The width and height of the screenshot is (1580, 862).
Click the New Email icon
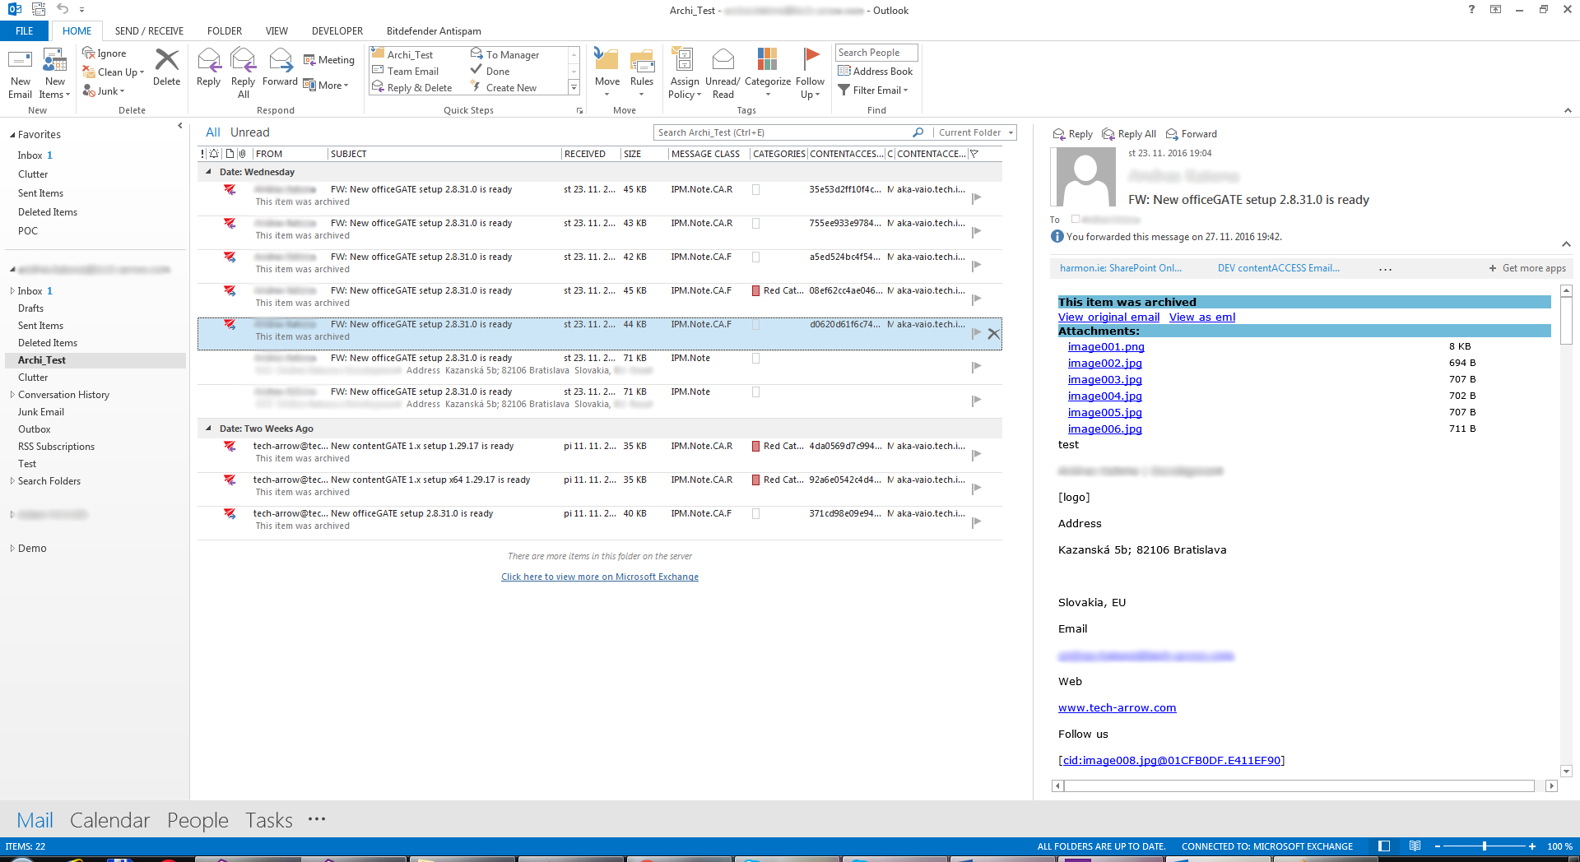pos(20,60)
